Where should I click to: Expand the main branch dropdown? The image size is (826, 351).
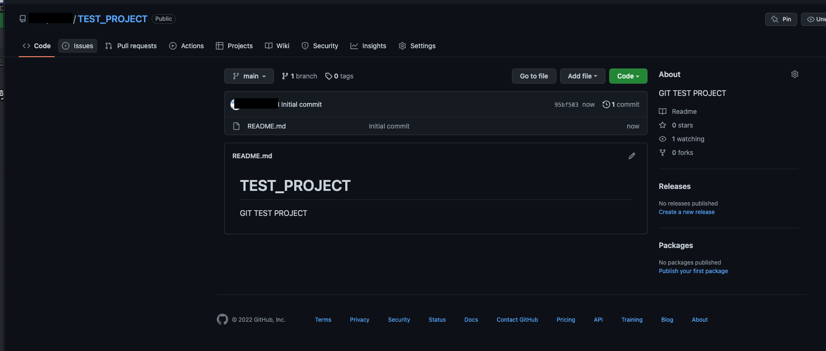249,76
